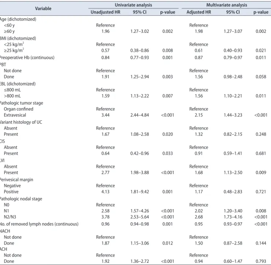Image resolution: width=271 pixels, height=265 pixels.
Task: Click adjusted HR value 2.15
Action: point(199,115)
